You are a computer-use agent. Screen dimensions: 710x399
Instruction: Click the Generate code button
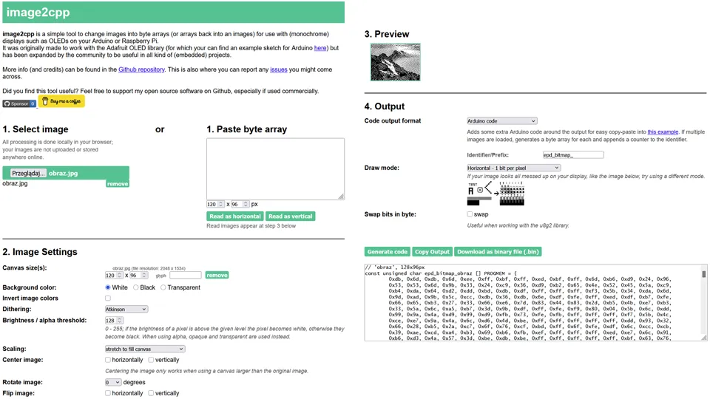387,251
